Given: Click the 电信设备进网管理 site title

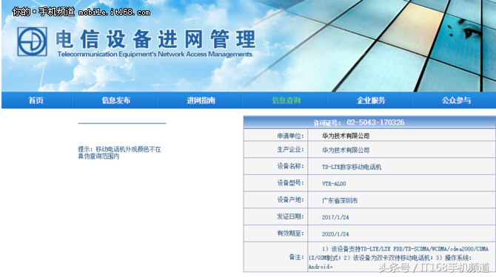Looking at the screenshot, I should pos(155,39).
